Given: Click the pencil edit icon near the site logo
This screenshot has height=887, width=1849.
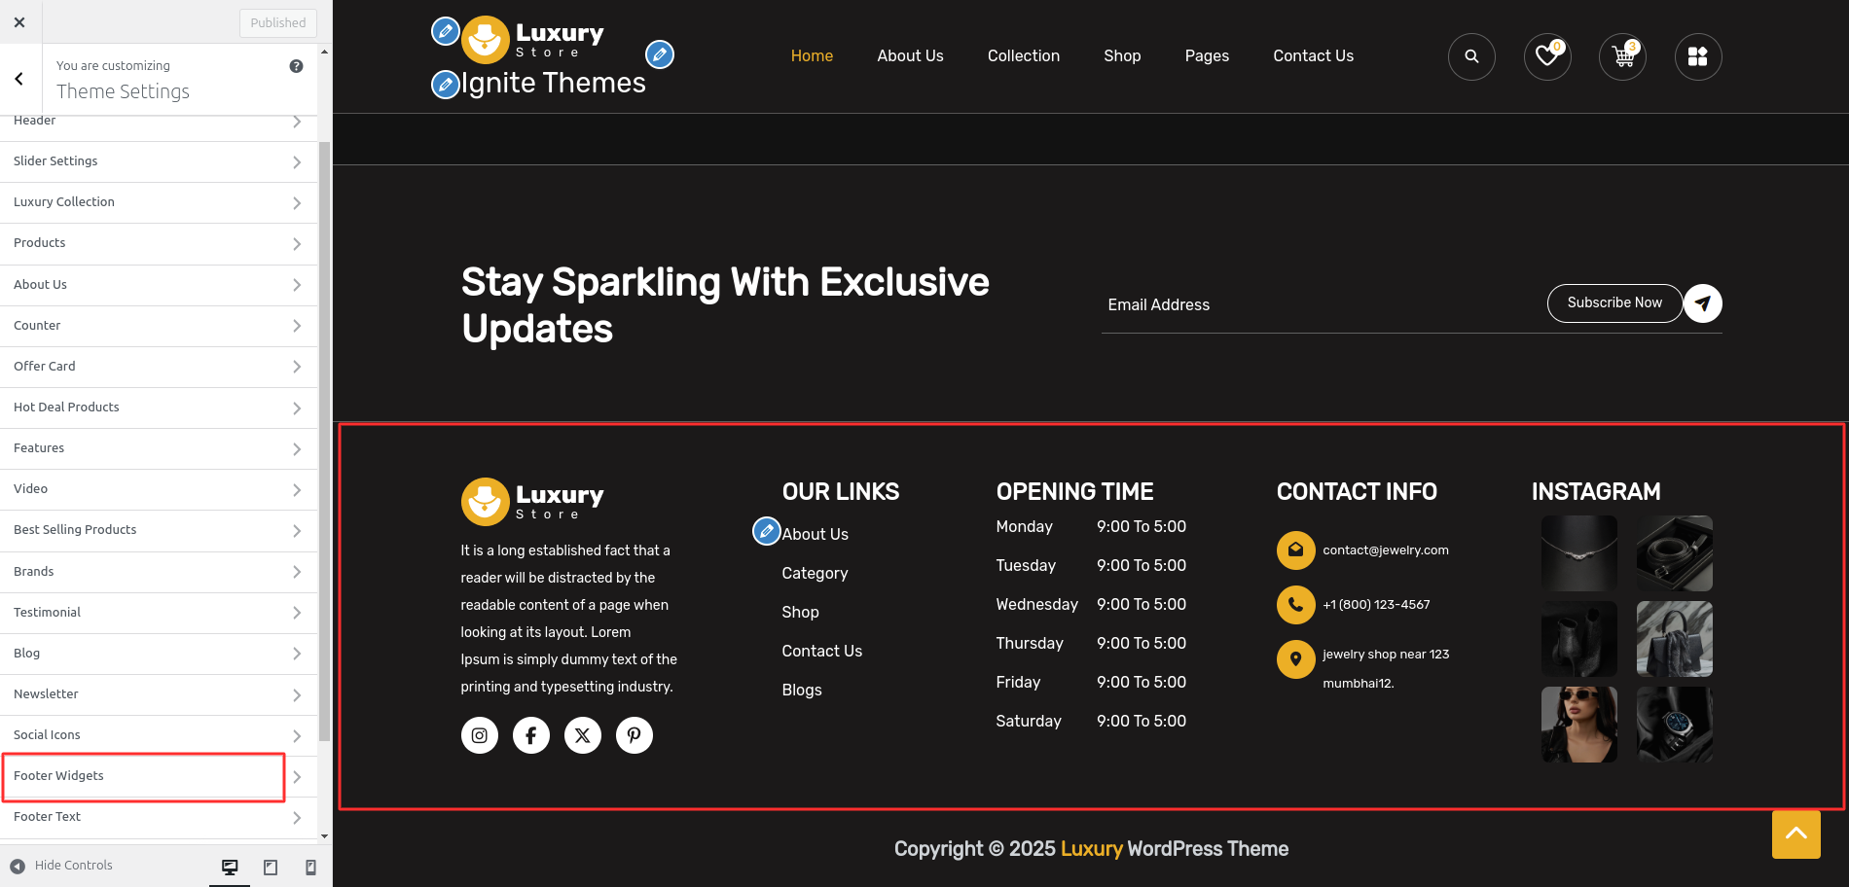Looking at the screenshot, I should click(x=445, y=31).
